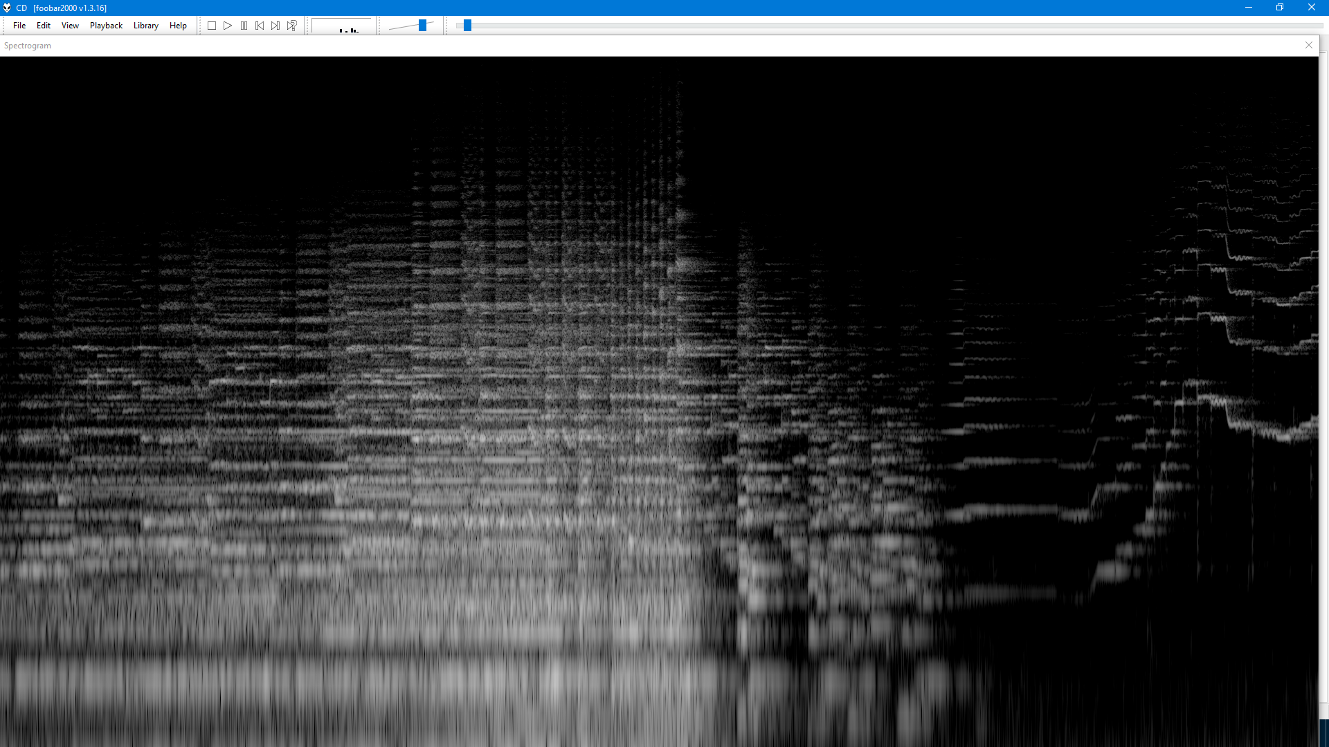Close the Spectrogram panel
The image size is (1329, 747).
click(x=1309, y=45)
